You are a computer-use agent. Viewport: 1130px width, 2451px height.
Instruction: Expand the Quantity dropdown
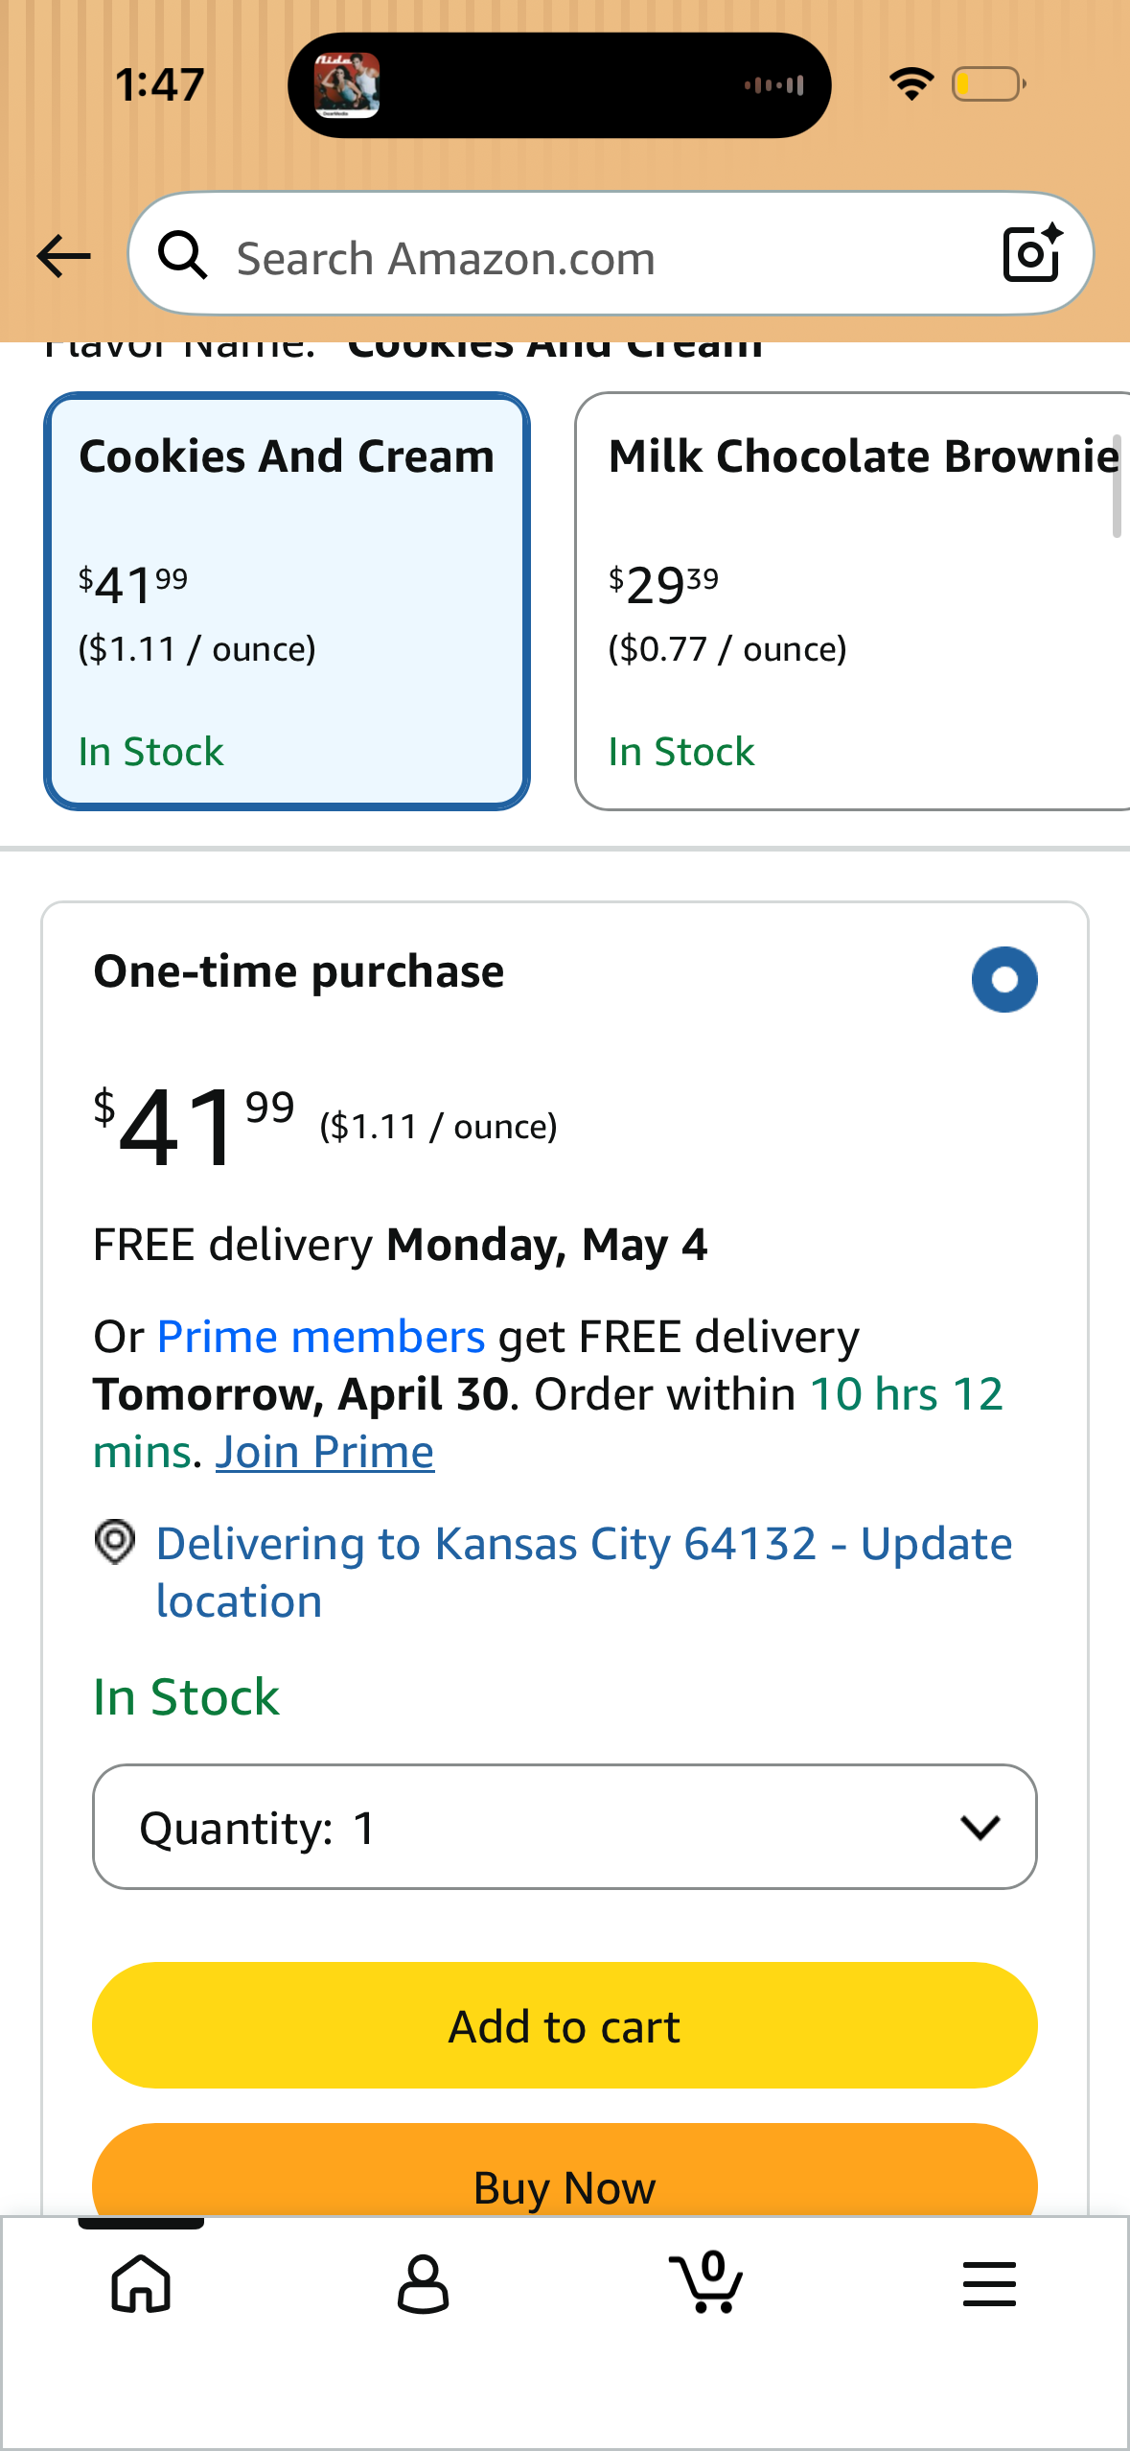click(x=565, y=1827)
